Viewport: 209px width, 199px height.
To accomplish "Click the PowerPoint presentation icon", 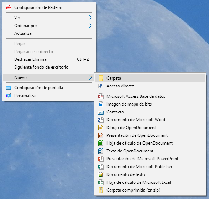I will click(101, 159).
